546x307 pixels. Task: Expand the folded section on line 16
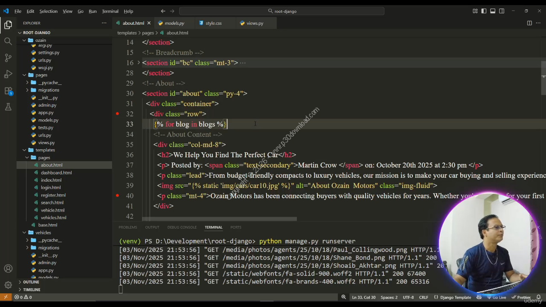click(x=138, y=63)
